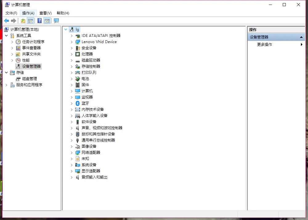Open the 查看 menu
The image size is (308, 220).
click(45, 13)
